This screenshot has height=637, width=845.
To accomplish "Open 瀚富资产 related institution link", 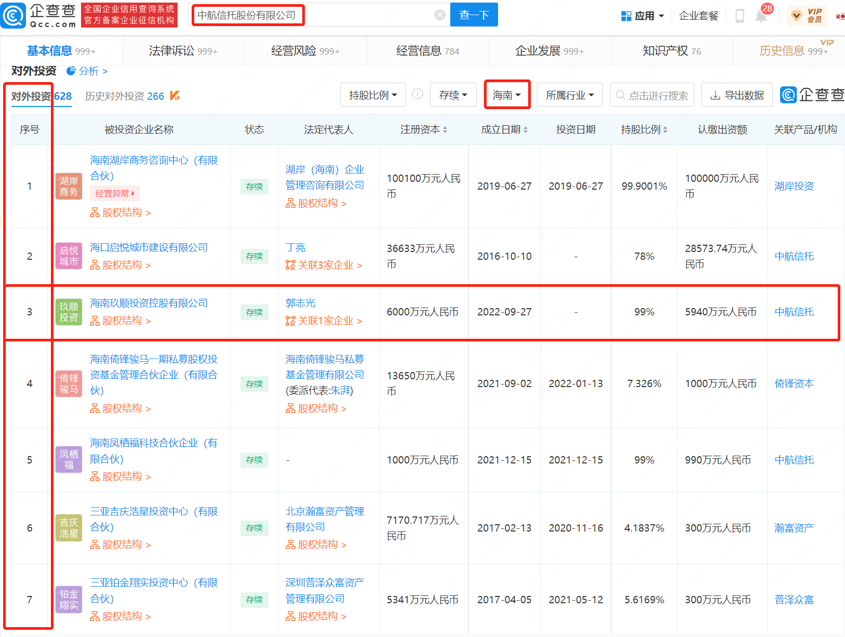I will pos(794,528).
